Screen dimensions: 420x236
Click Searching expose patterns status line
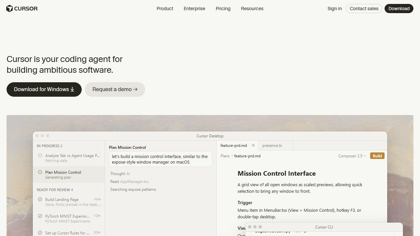coord(133,189)
